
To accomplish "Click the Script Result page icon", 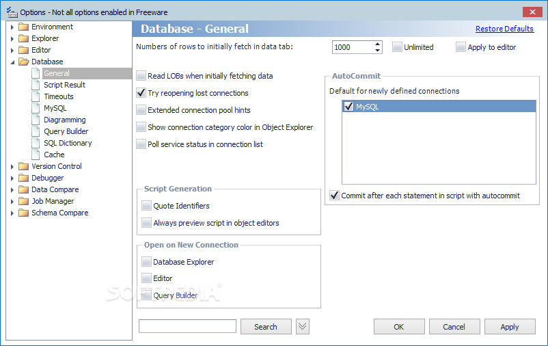I will [36, 85].
